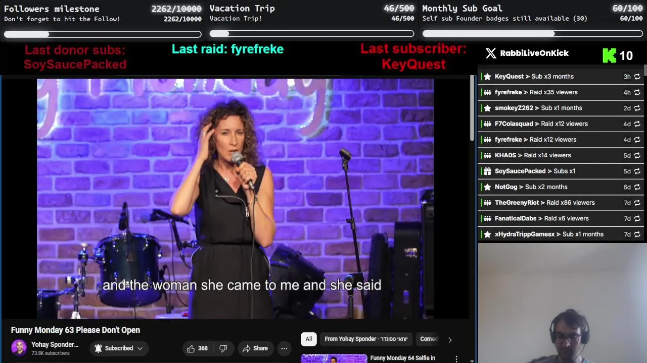This screenshot has width=647, height=363.
Task: Click RabbiLiveOnKick handle text
Action: click(534, 53)
